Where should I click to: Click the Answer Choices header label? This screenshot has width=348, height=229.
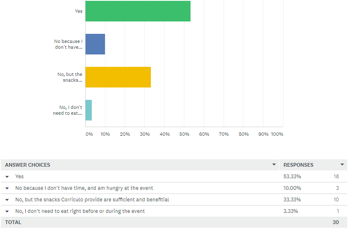28,165
